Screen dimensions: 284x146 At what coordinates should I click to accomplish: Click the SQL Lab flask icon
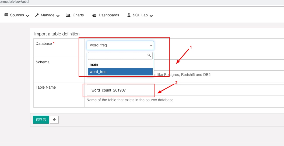[129, 15]
